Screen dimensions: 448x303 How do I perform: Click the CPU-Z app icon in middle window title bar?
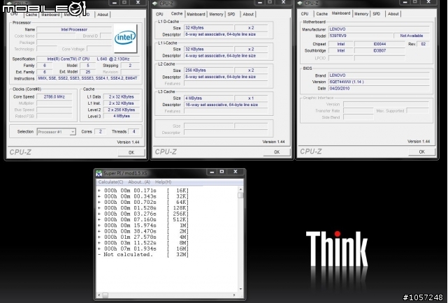click(155, 3)
